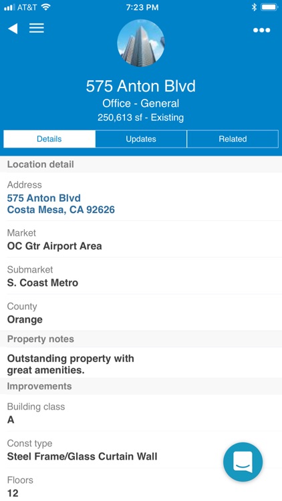Tap the back arrow icon
This screenshot has width=282, height=501.
13,29
